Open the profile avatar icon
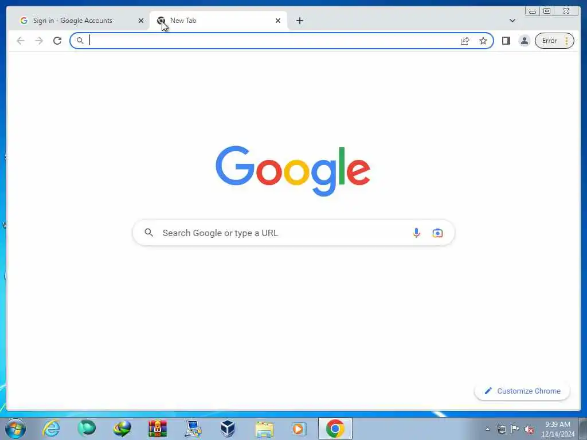Screen dimensions: 587x440 coord(525,41)
